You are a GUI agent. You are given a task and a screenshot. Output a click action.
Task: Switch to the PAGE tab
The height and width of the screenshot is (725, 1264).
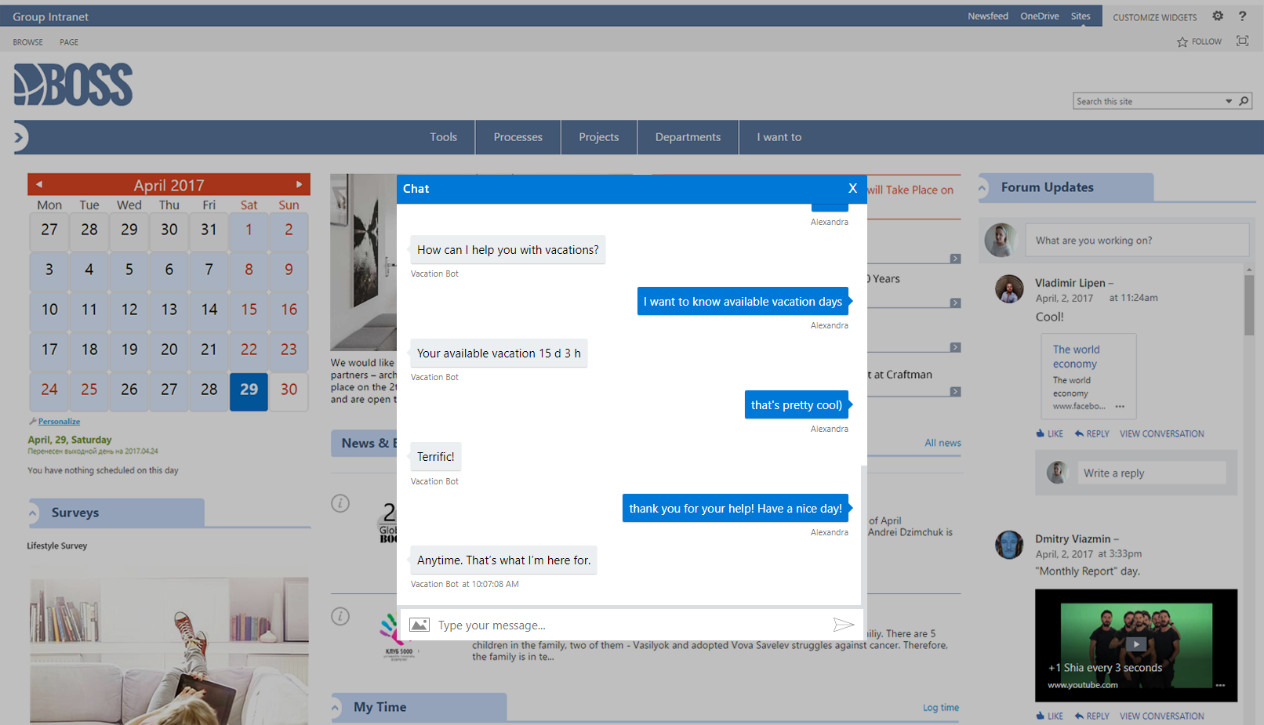point(69,42)
